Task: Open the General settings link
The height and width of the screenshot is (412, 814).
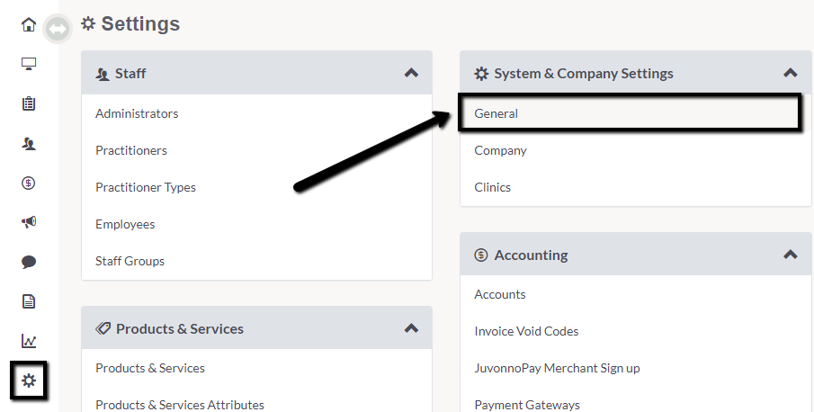Action: (x=496, y=113)
